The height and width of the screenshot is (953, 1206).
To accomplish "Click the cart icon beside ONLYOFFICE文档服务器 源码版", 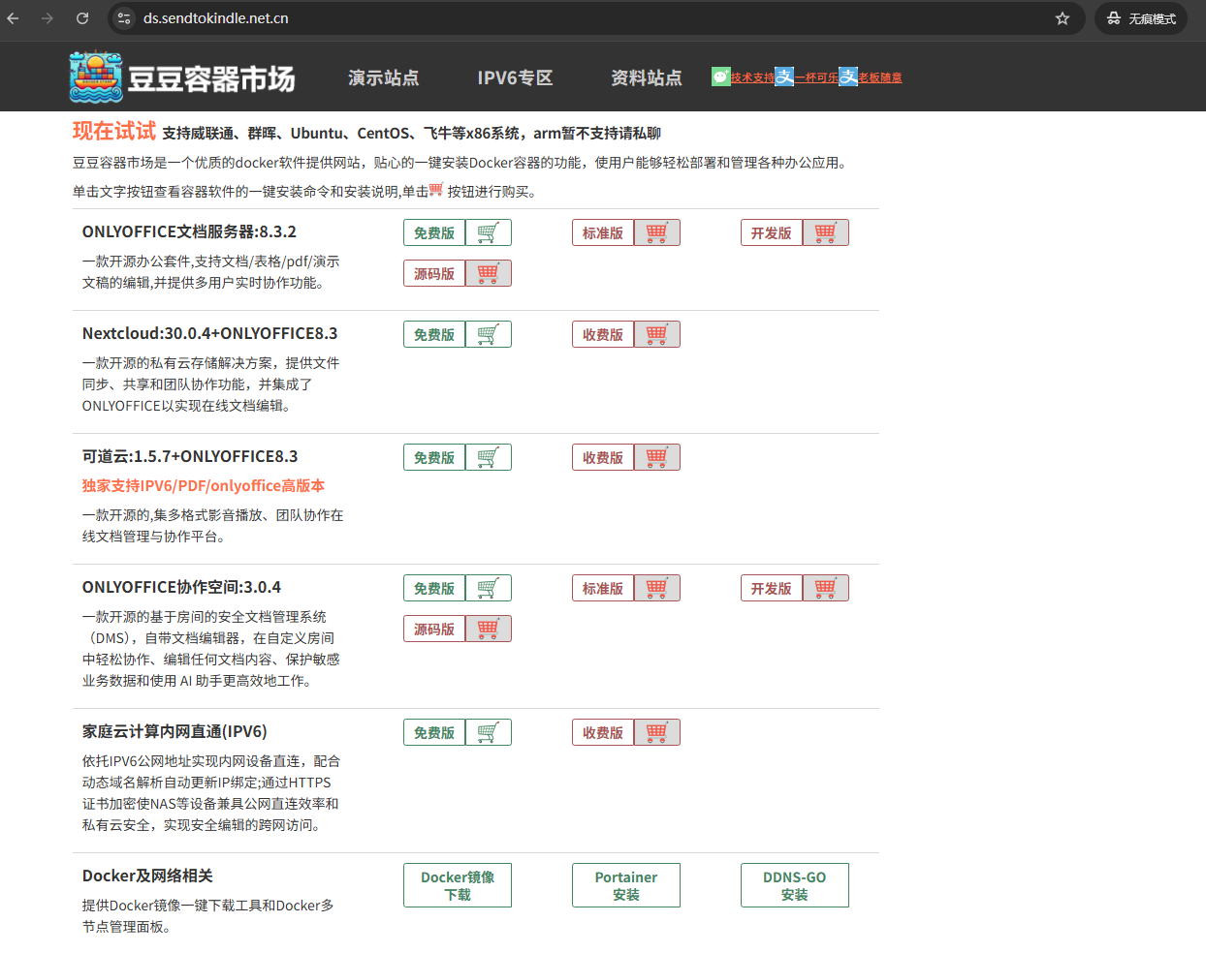I will [489, 273].
